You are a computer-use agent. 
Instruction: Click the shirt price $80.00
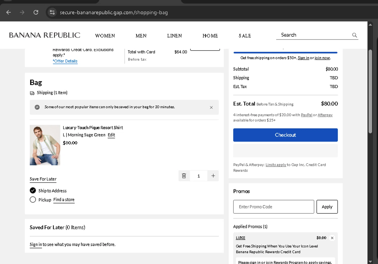coord(70,143)
